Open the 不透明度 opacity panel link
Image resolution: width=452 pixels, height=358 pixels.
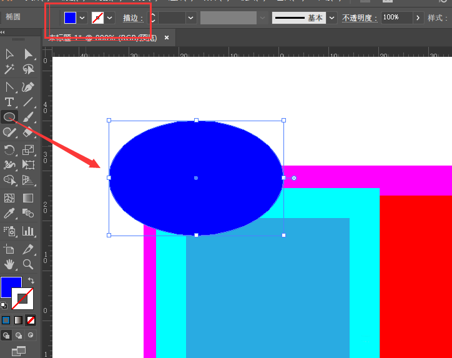pos(360,18)
